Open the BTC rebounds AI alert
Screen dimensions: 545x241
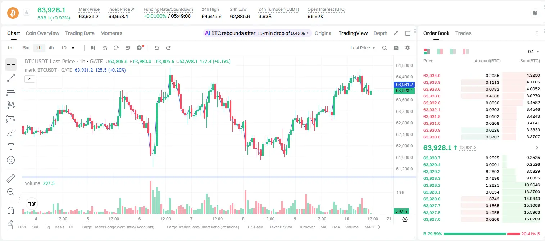coord(257,33)
